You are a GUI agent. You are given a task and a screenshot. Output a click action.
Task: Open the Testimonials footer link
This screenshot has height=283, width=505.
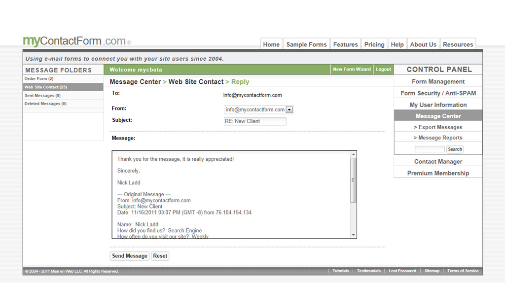click(369, 271)
